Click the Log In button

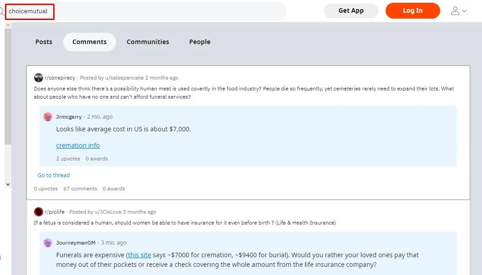[413, 11]
